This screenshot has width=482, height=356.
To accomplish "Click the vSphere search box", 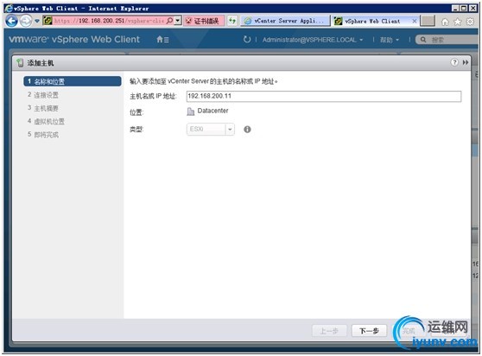I will click(447, 40).
